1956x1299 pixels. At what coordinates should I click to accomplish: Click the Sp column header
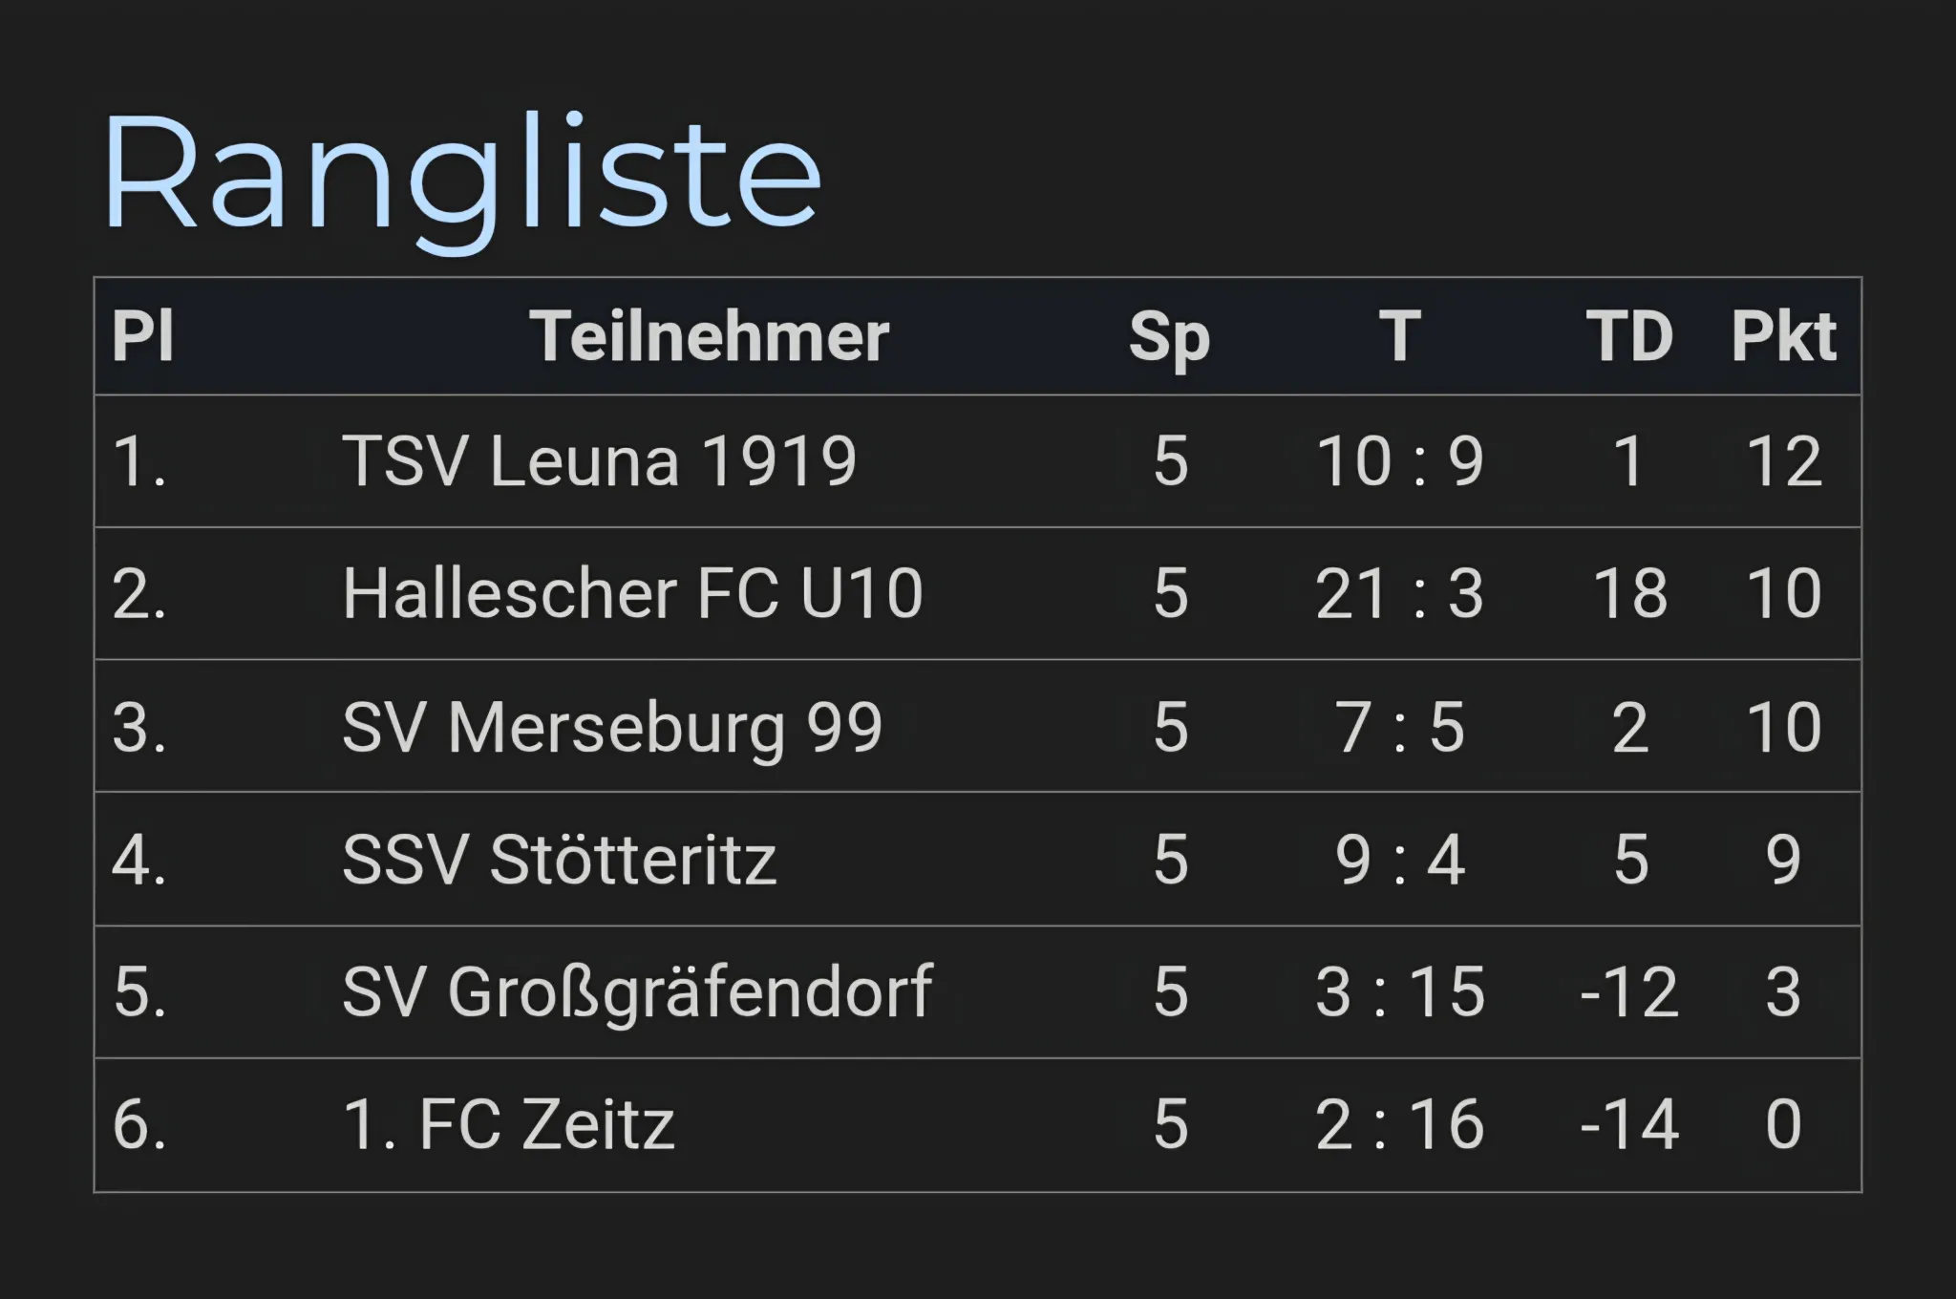click(1169, 337)
